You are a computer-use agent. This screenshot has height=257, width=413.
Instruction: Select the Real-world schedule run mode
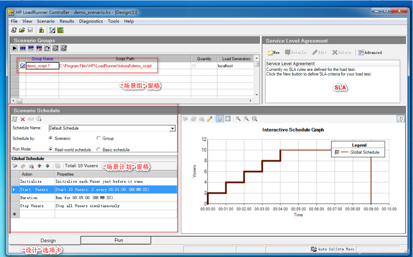coord(51,149)
